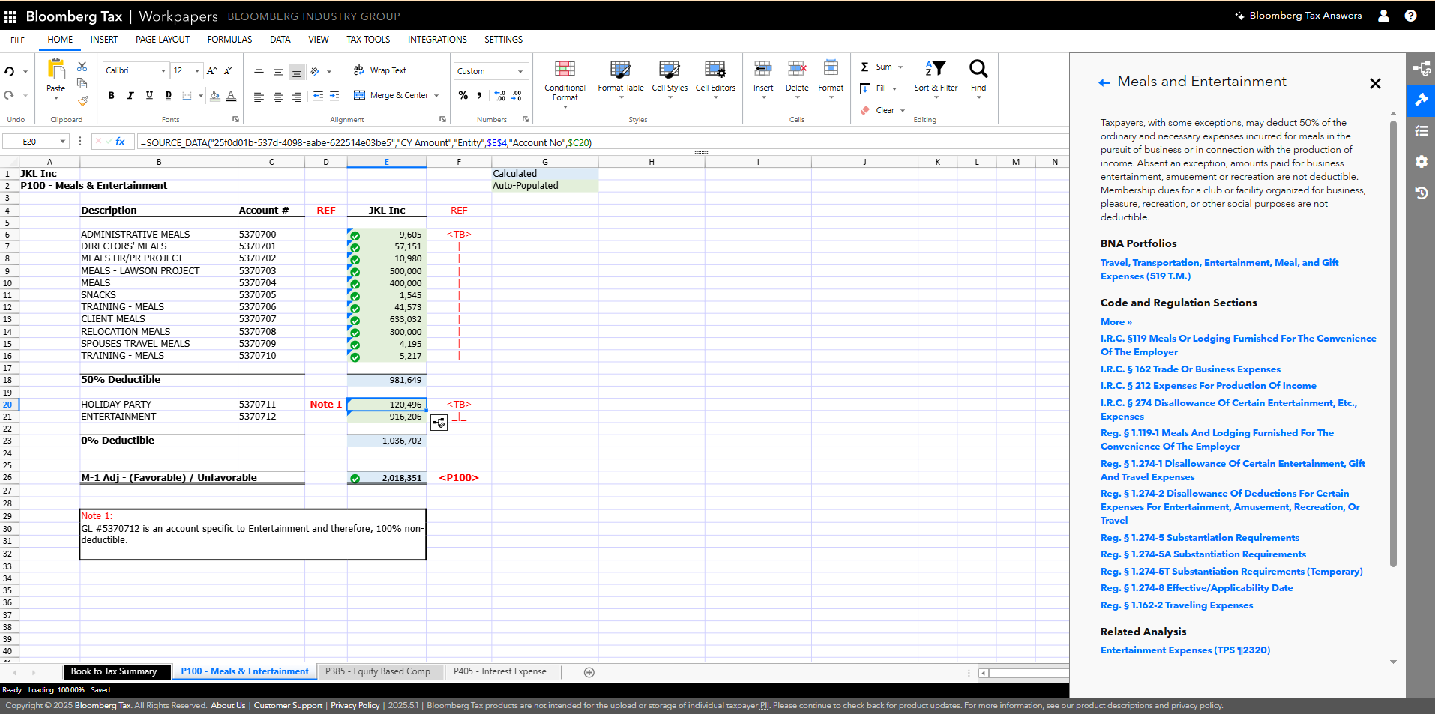Viewport: 1435px width, 714px height.
Task: Click the Cut scissors icon
Action: [x=82, y=67]
